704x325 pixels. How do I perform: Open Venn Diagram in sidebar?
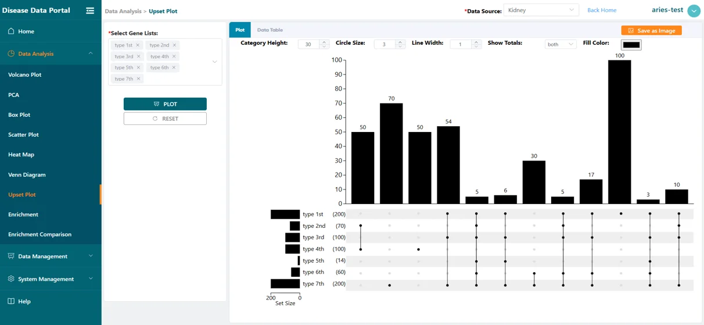coord(27,174)
